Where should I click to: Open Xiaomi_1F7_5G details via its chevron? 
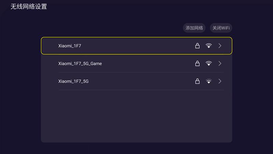[x=220, y=81]
